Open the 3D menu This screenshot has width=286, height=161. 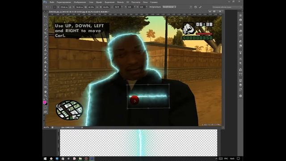(x=127, y=2)
